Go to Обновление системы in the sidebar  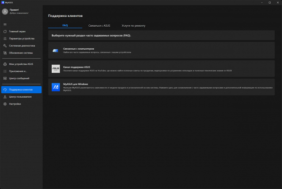tap(21, 53)
